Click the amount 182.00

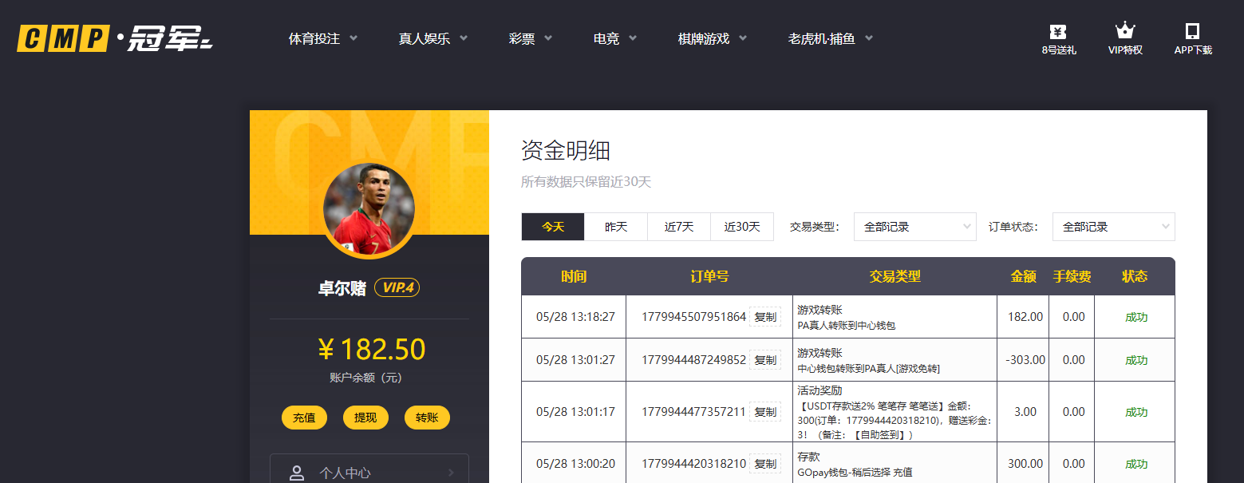click(x=1025, y=317)
